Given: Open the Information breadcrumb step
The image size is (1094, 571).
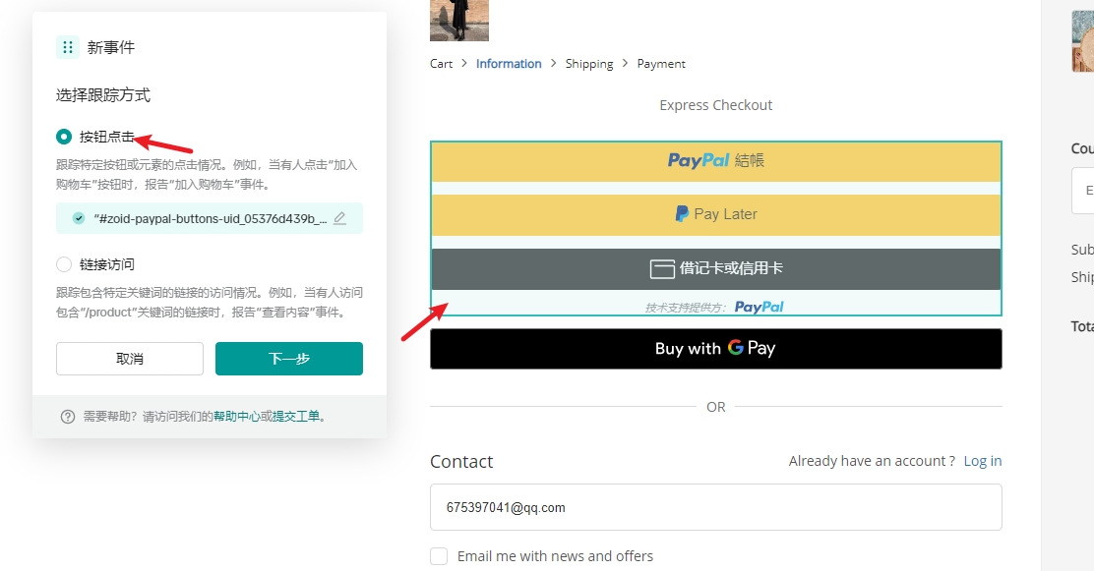Looking at the screenshot, I should pyautogui.click(x=509, y=64).
